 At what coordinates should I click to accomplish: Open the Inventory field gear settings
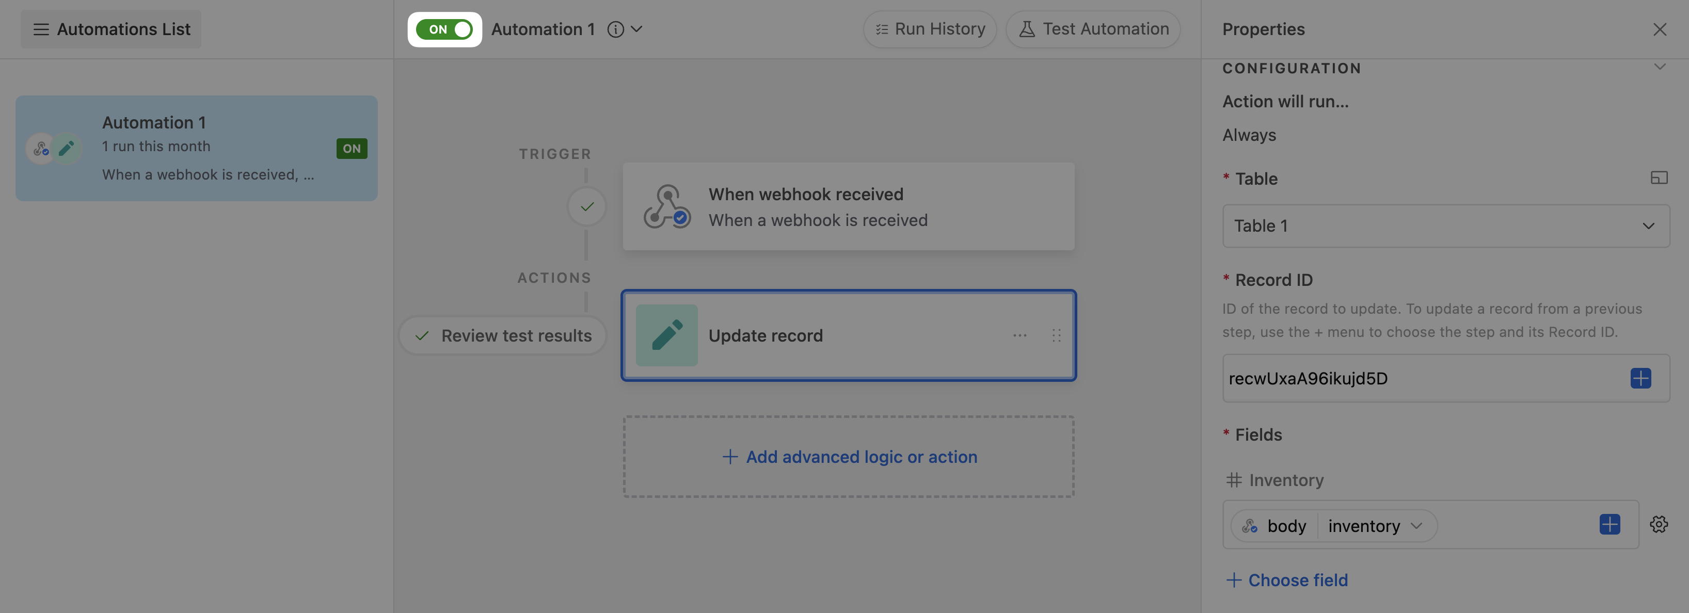[1659, 524]
